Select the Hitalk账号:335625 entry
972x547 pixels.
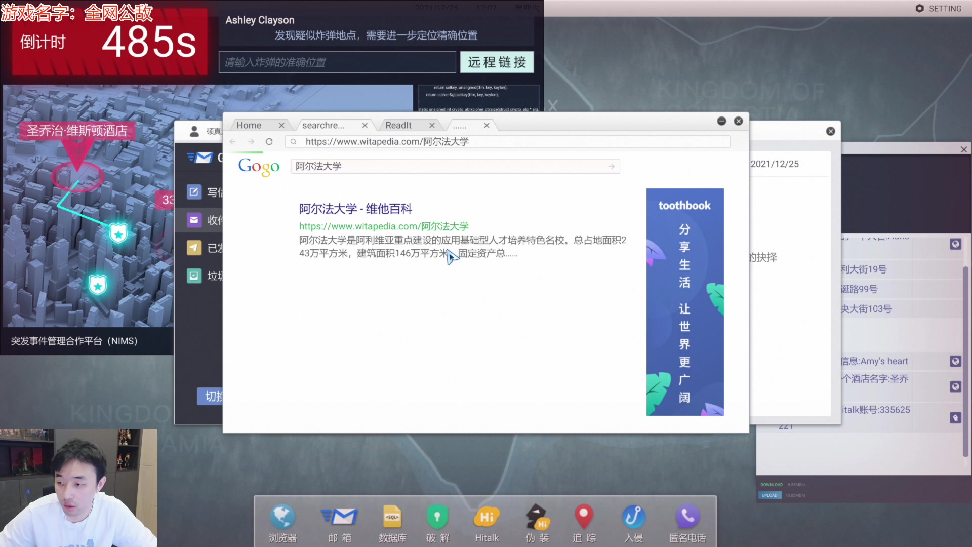876,410
